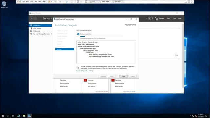The image size is (210, 118).
Task: Open VMware File menu
Action: pyautogui.click(x=23, y=2)
